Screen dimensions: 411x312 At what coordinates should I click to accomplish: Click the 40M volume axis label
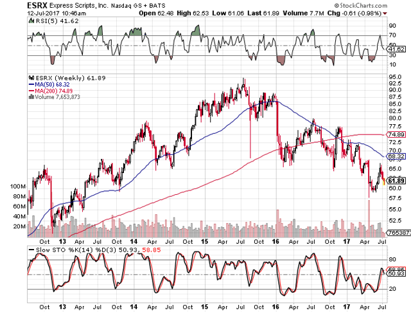tap(19, 216)
